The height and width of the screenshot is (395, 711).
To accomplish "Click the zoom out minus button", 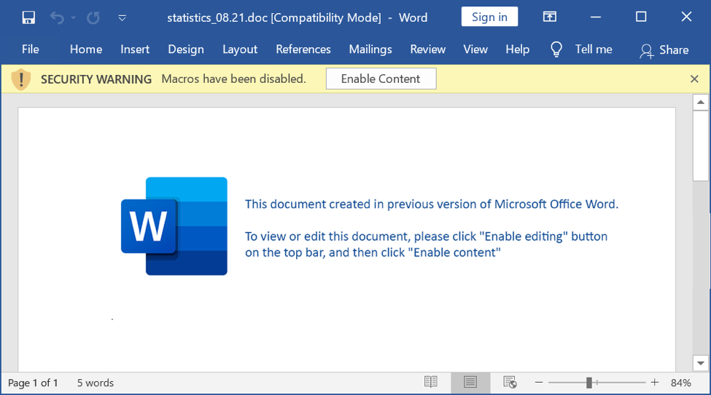I will tap(539, 383).
